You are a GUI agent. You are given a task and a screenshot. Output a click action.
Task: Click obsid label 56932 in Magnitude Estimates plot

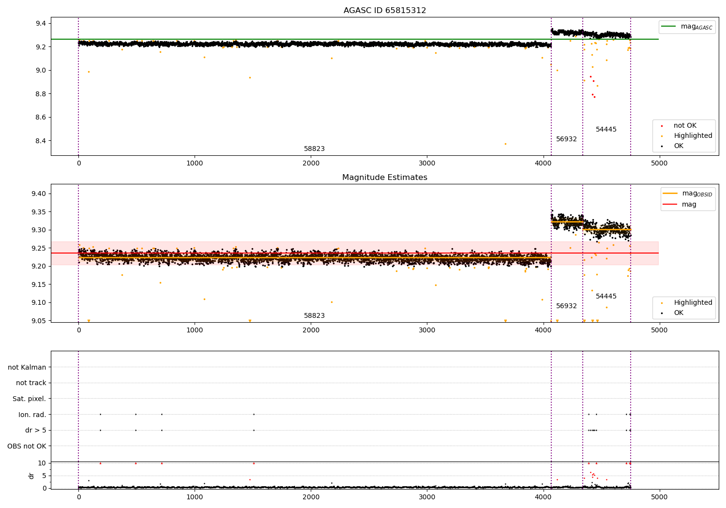pos(566,306)
